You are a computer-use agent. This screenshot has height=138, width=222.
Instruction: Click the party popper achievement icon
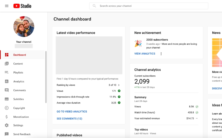click(x=138, y=44)
